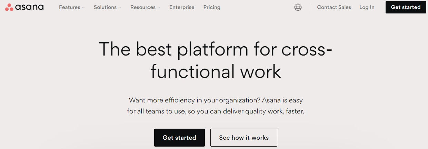Select the Log In link

(x=367, y=7)
